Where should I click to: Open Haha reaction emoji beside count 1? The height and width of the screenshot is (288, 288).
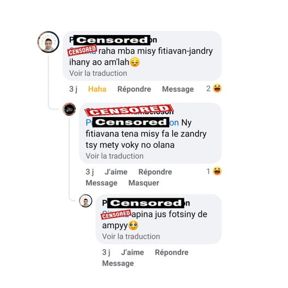click(x=217, y=171)
